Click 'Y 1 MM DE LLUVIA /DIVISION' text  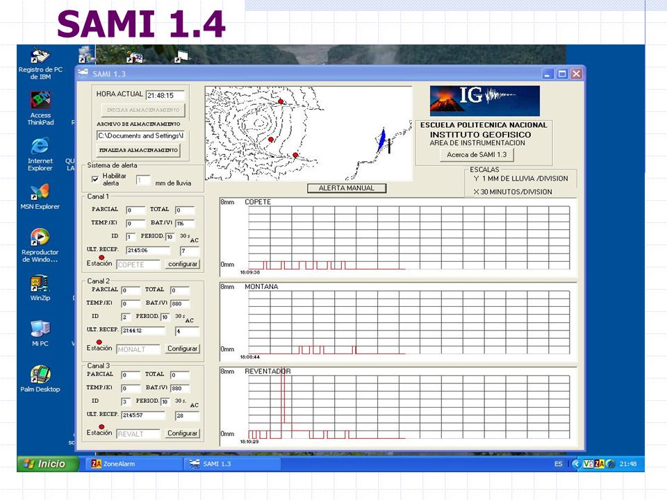(x=520, y=178)
